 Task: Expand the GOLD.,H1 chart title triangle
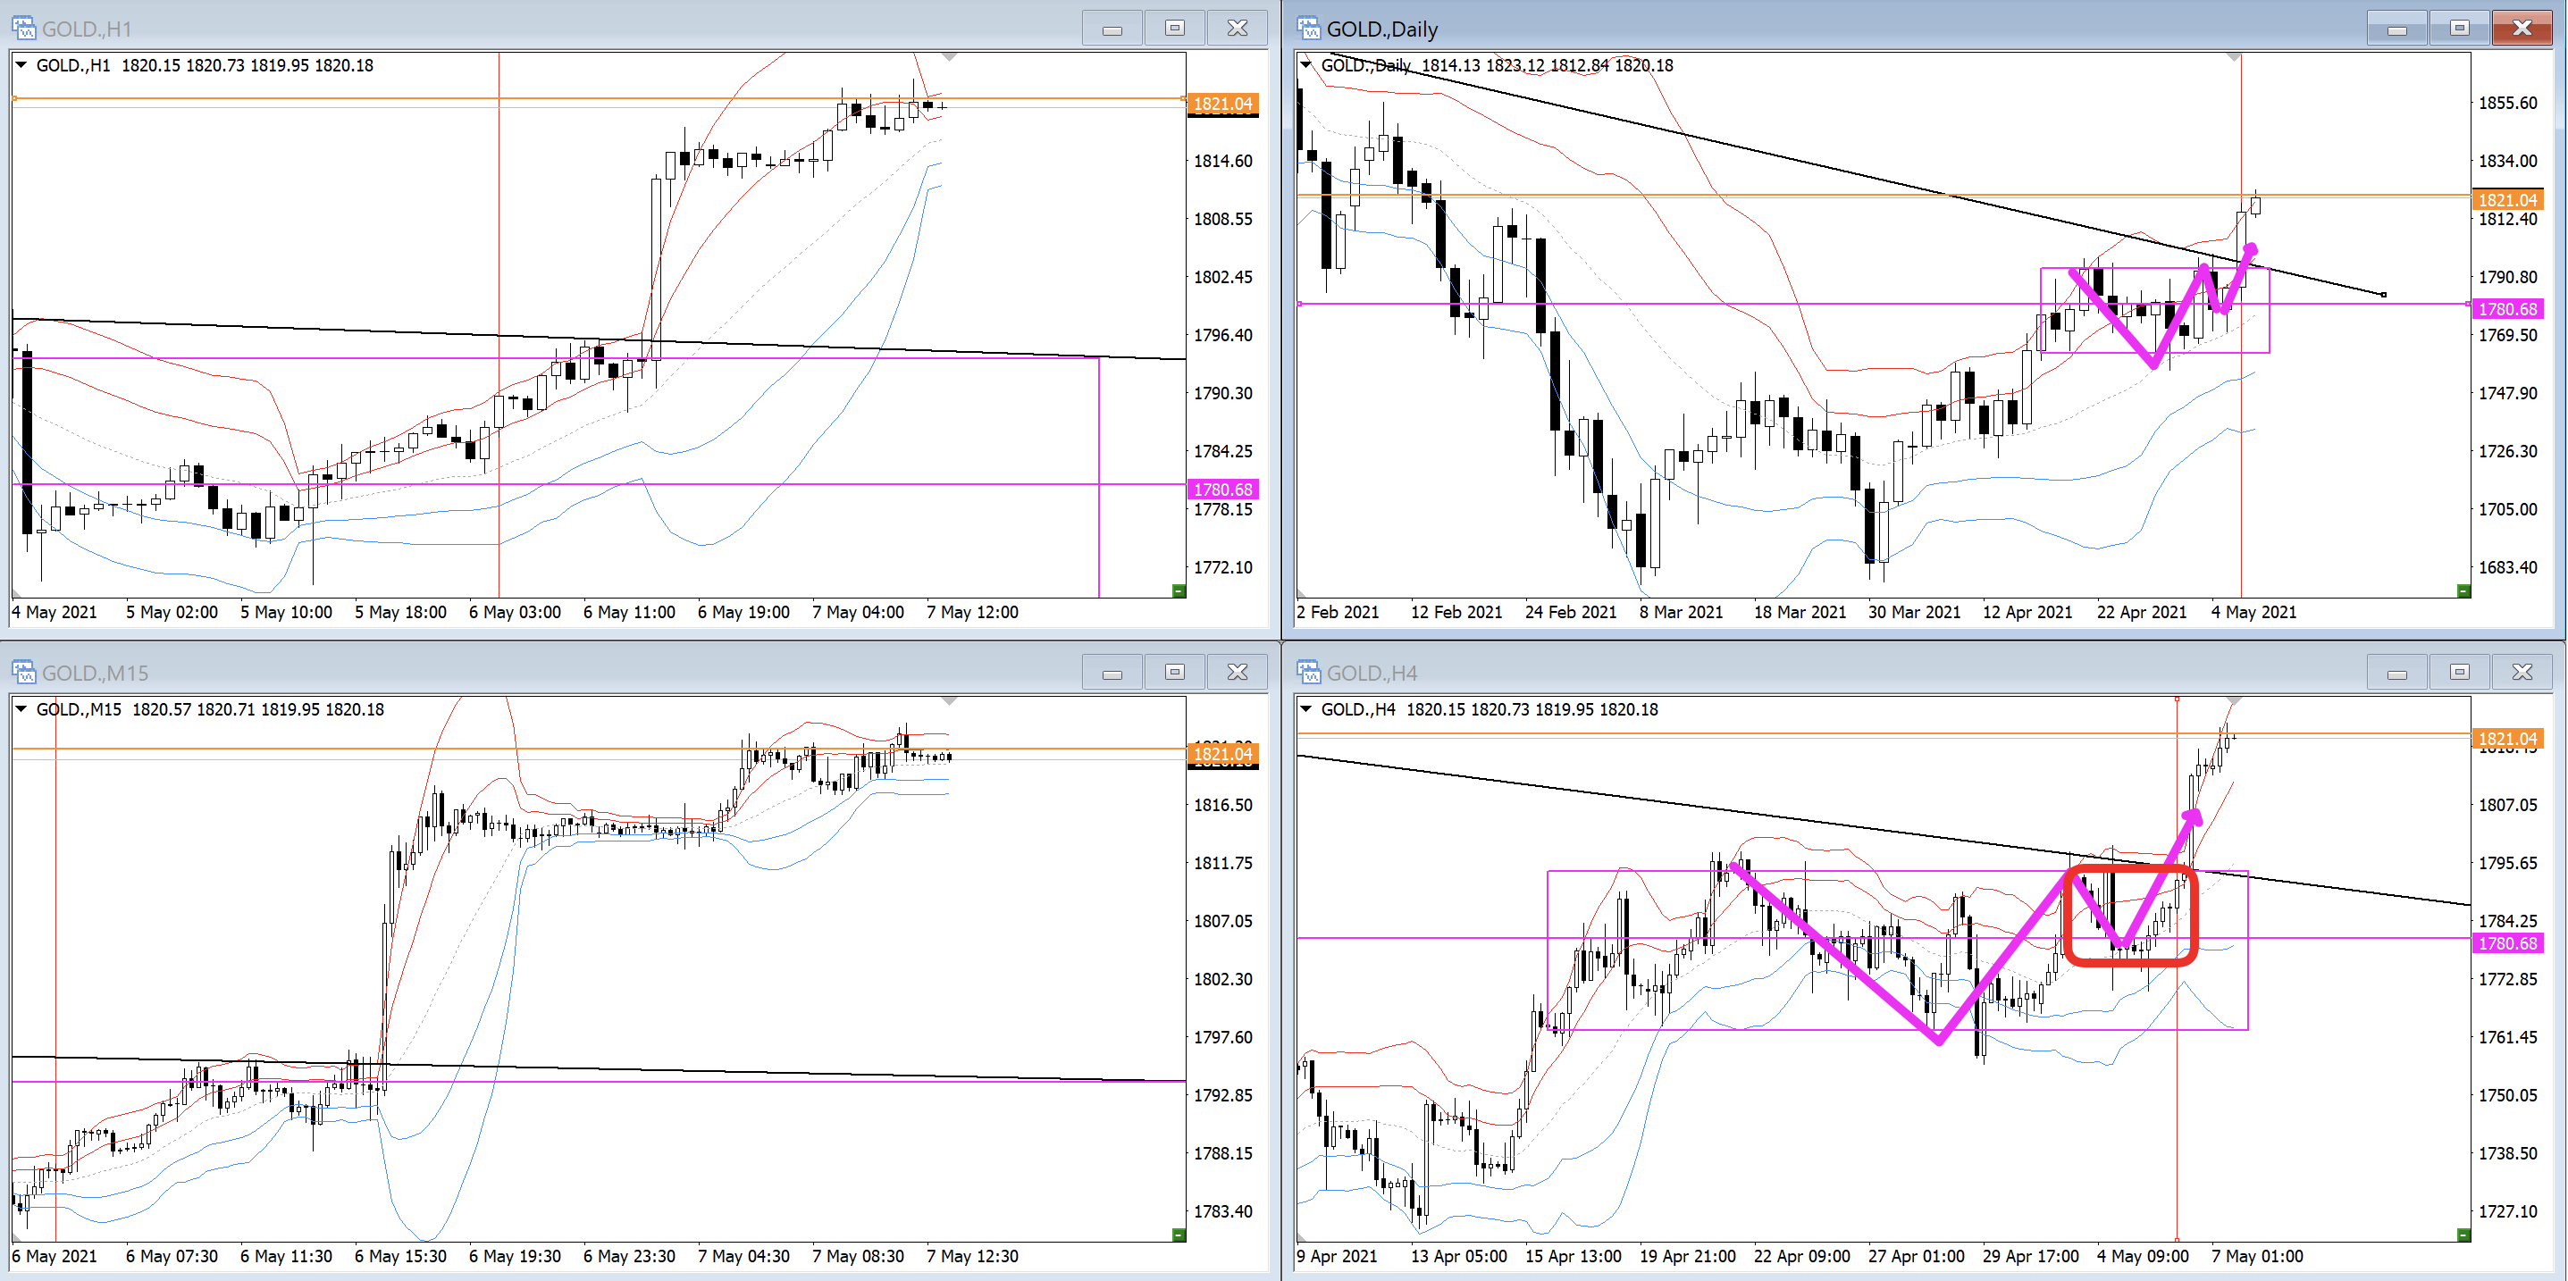[20, 65]
